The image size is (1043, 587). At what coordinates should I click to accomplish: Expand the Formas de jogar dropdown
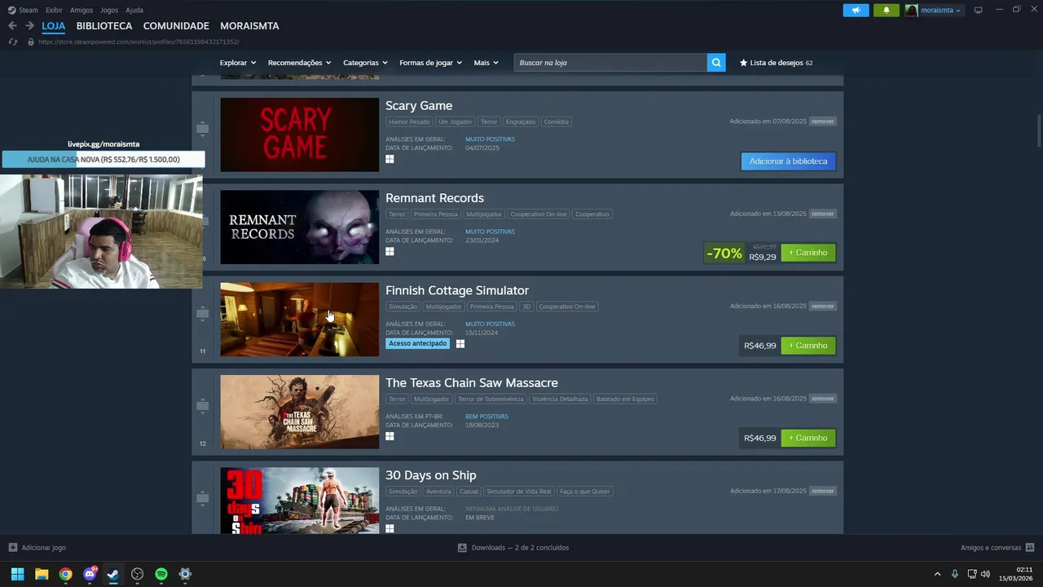point(430,63)
